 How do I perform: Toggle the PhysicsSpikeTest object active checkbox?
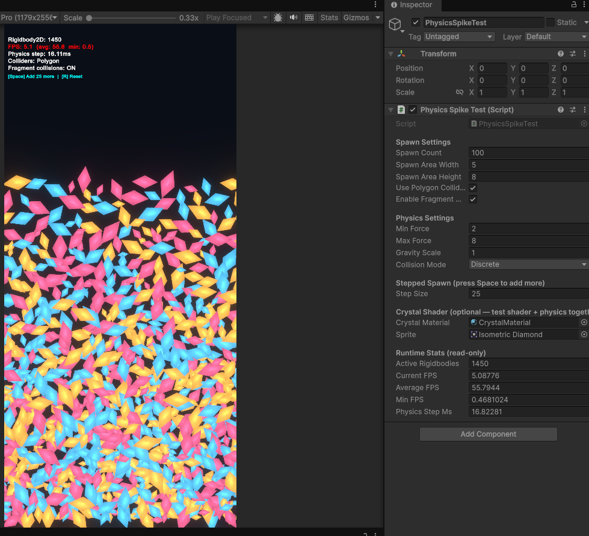click(x=416, y=22)
